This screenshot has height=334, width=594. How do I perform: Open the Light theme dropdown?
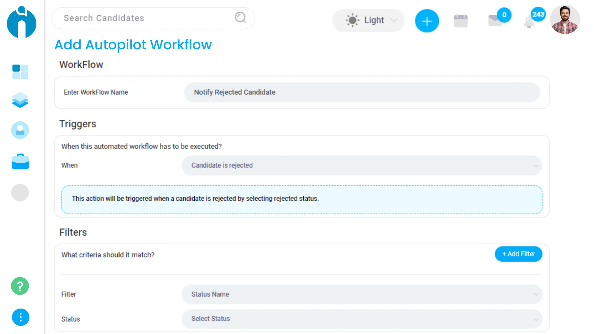click(368, 20)
